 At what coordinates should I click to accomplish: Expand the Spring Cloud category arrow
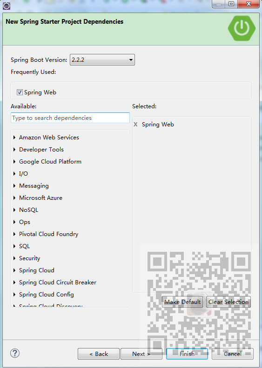[14, 270]
